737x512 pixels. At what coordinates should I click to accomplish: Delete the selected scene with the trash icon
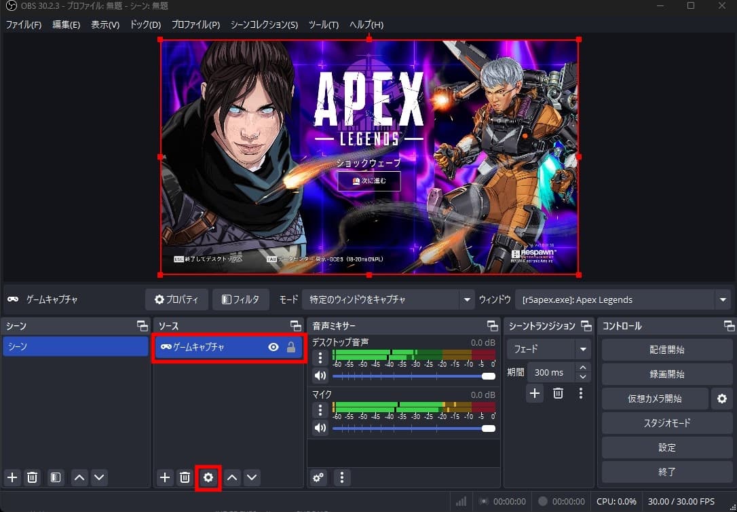point(32,477)
